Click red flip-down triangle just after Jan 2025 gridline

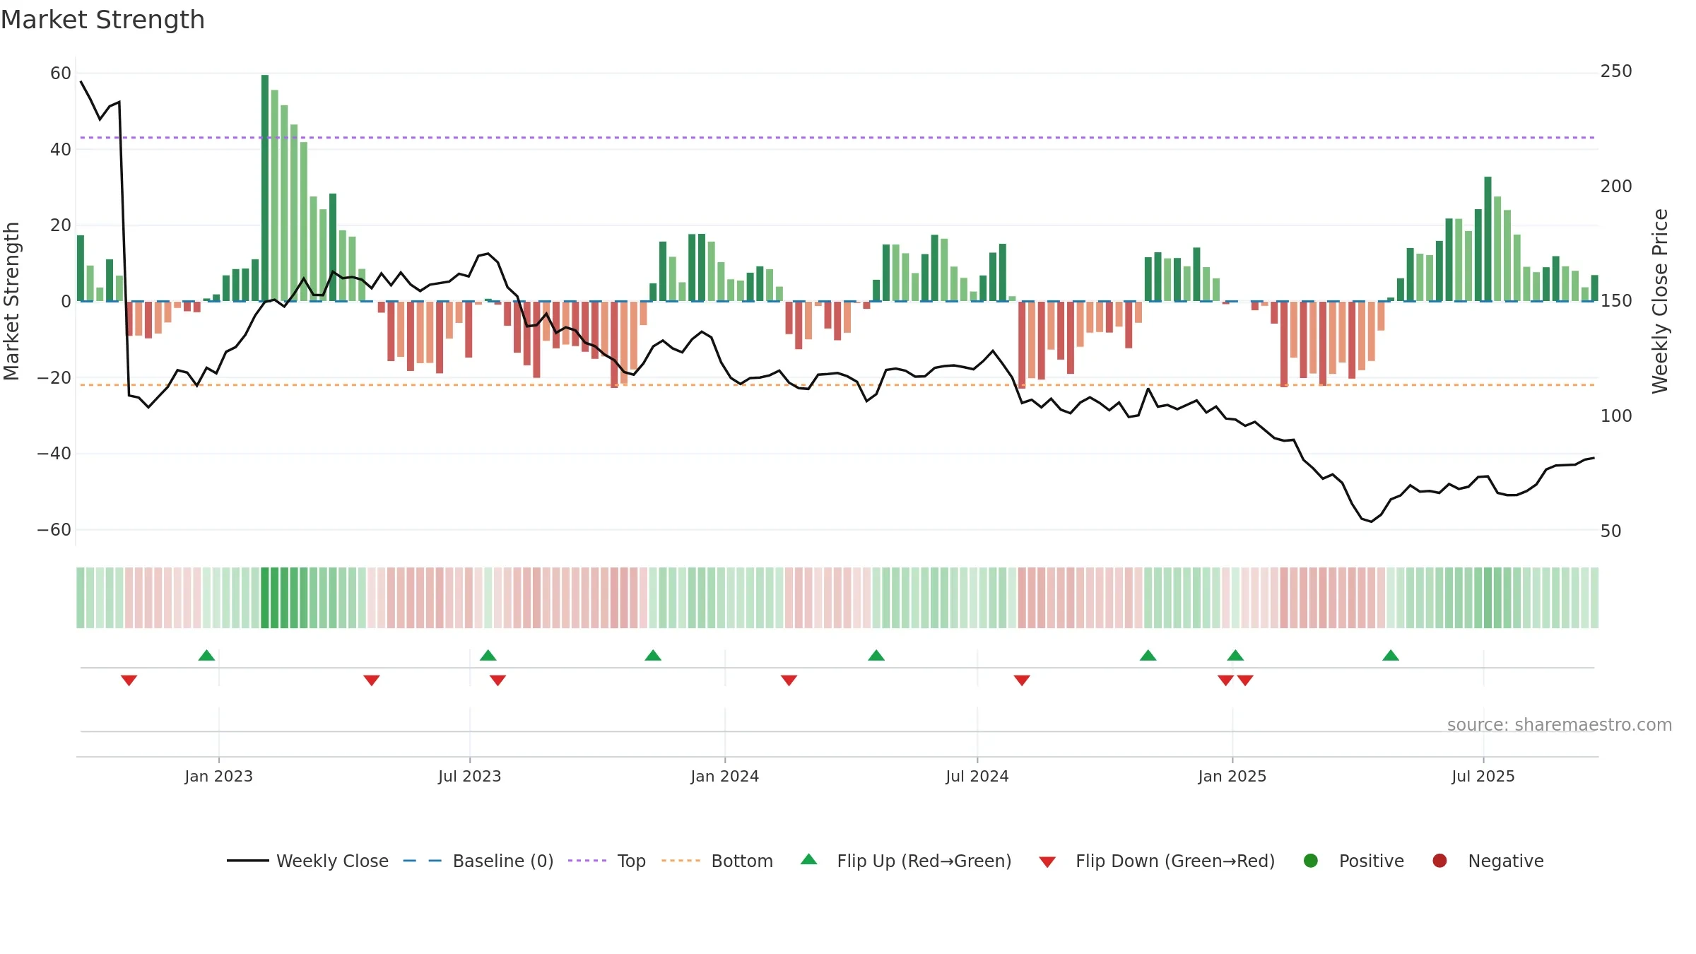coord(1245,680)
